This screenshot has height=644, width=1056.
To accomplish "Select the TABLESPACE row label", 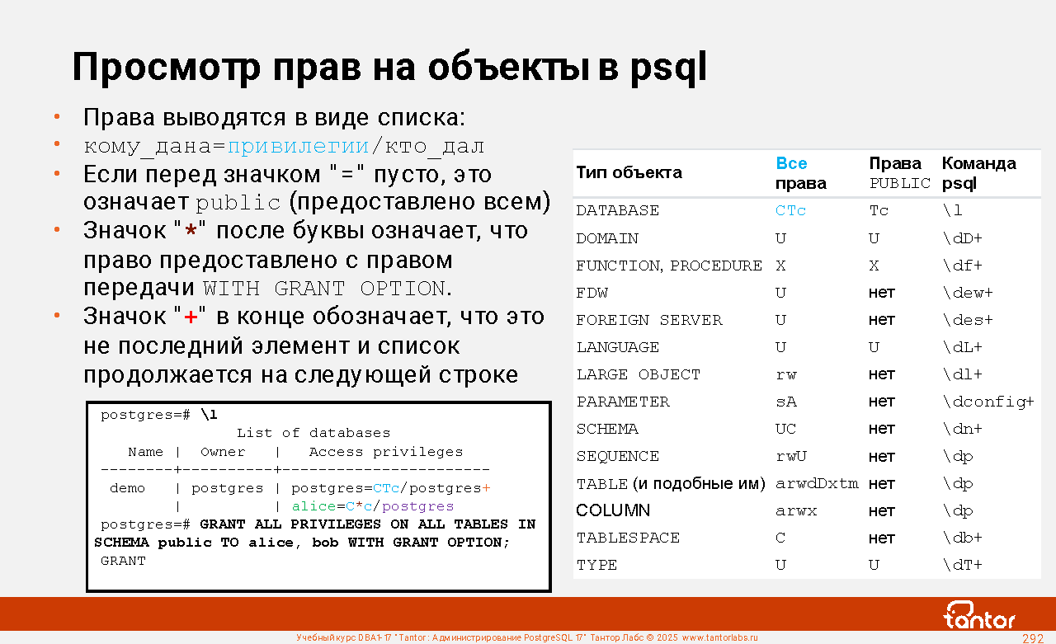I will click(x=628, y=538).
